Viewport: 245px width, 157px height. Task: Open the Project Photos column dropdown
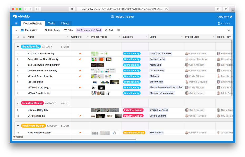(119, 37)
